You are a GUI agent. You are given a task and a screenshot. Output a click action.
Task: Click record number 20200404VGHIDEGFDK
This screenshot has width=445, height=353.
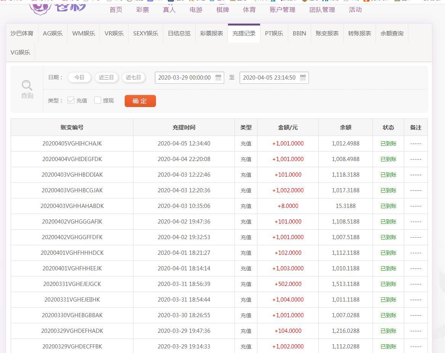coord(72,159)
